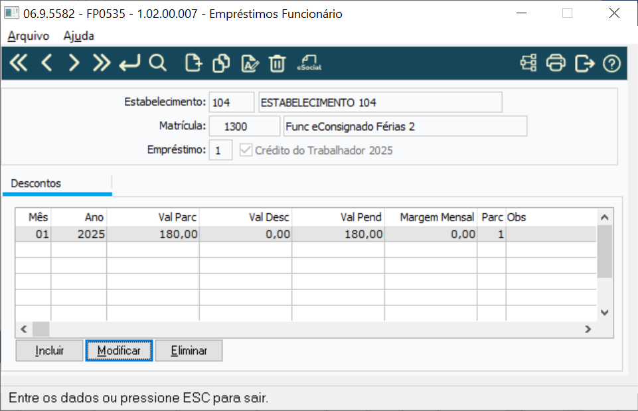Open the Ajuda menu
Image resolution: width=638 pixels, height=411 pixels.
[x=78, y=36]
